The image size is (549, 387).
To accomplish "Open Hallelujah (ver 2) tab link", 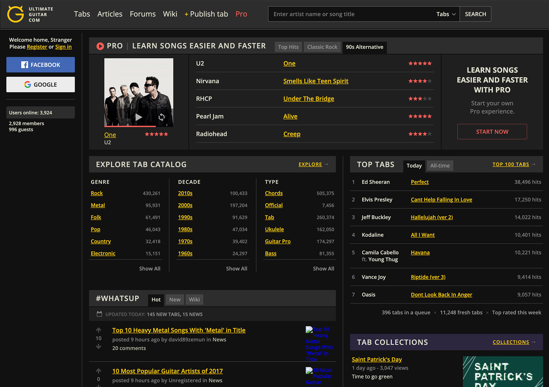I will coord(432,217).
